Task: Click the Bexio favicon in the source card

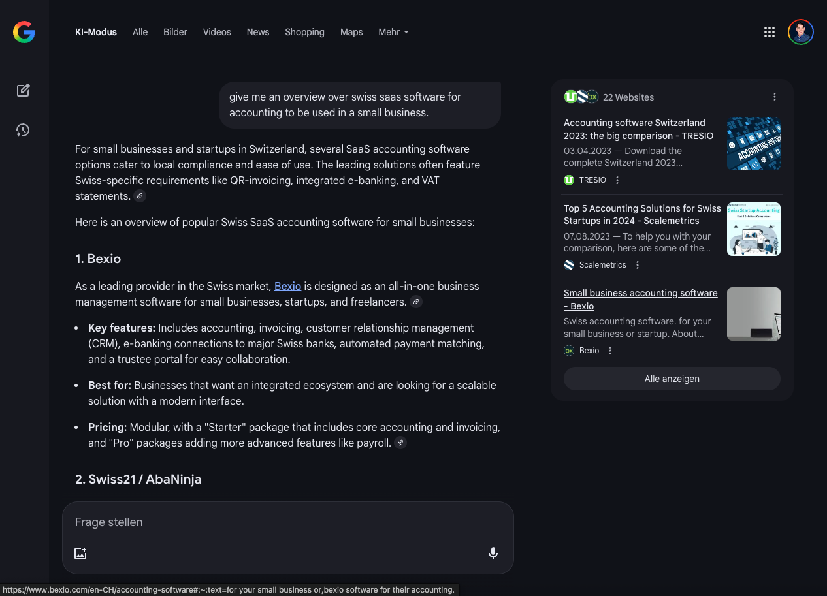Action: pyautogui.click(x=569, y=351)
